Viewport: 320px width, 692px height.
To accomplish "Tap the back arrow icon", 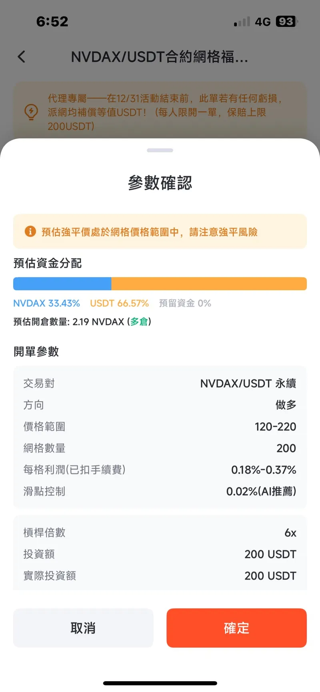I will pyautogui.click(x=22, y=57).
